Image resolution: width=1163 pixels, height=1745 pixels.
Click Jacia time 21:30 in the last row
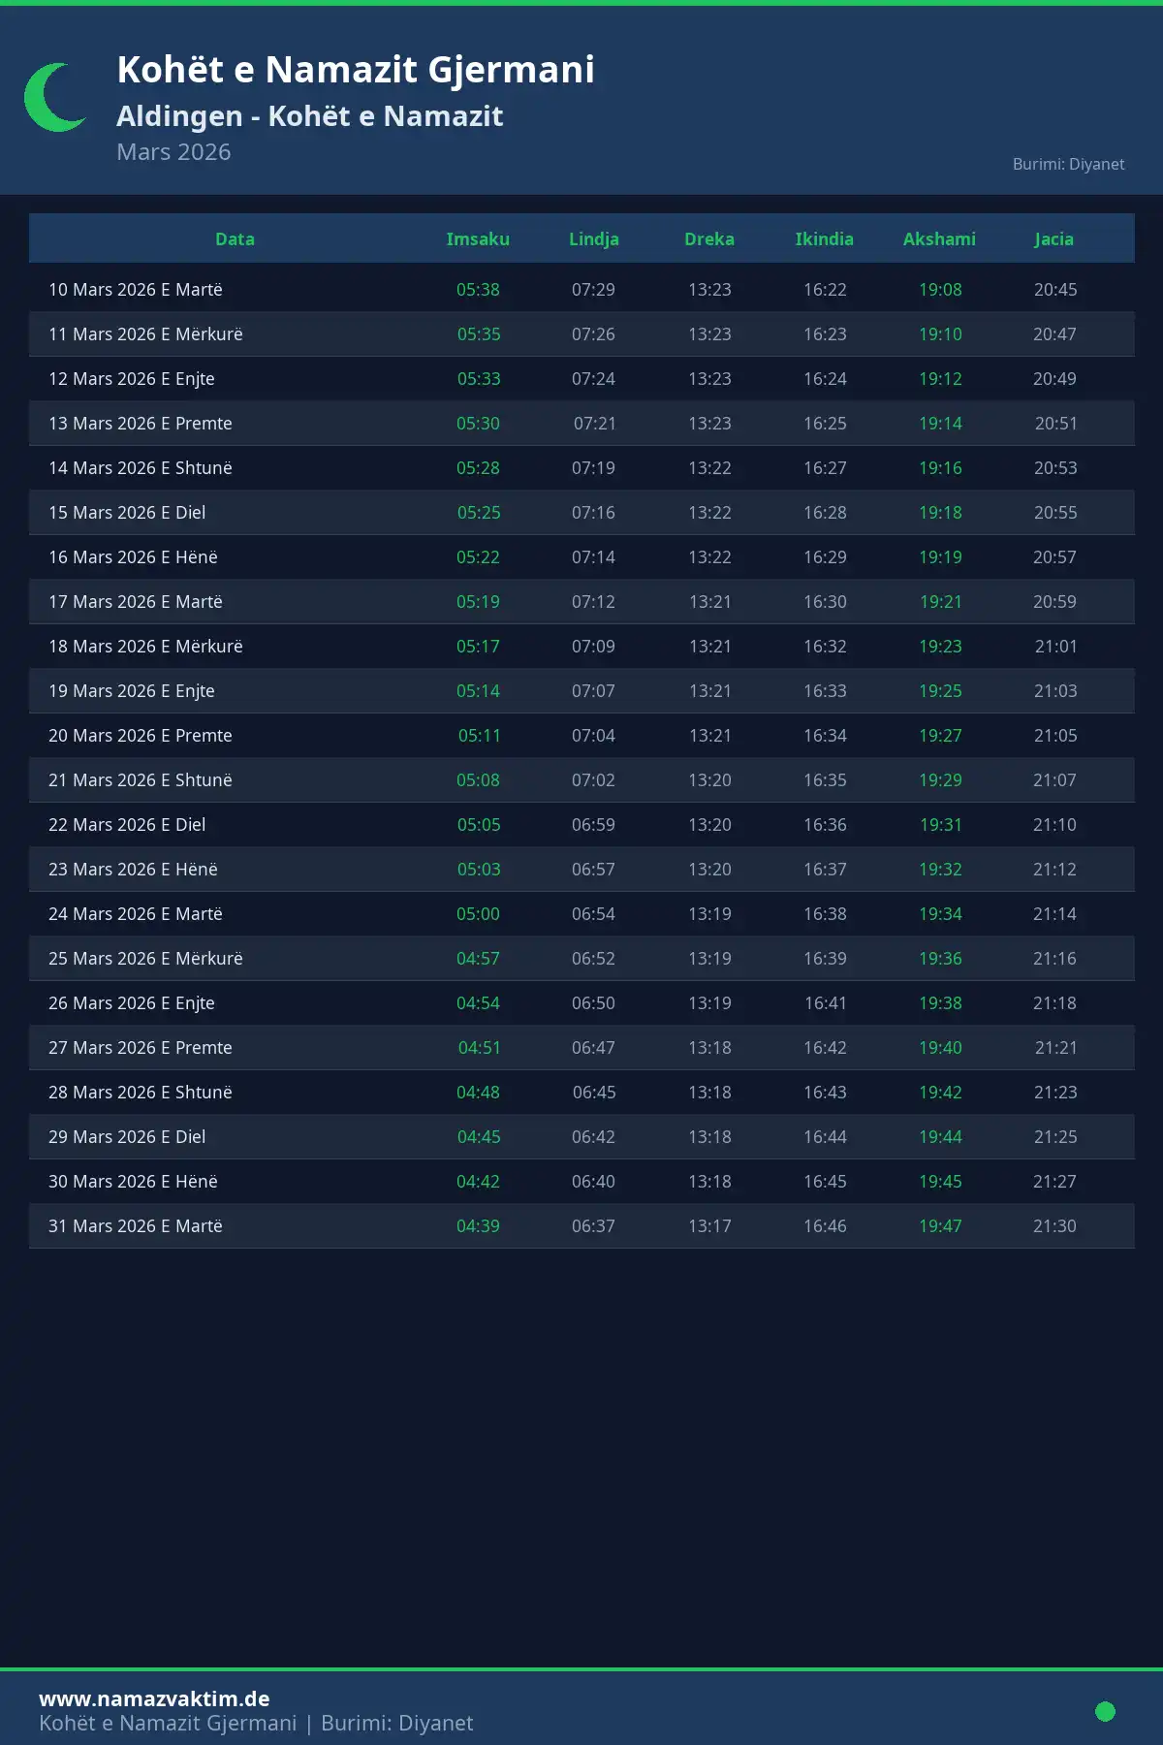1054,1226
